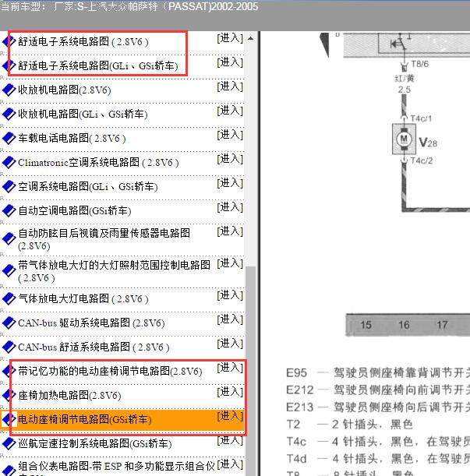Click book icon beside 收放机电路图(GLi、GSi轿车)
This screenshot has width=470, height=476.
9,114
